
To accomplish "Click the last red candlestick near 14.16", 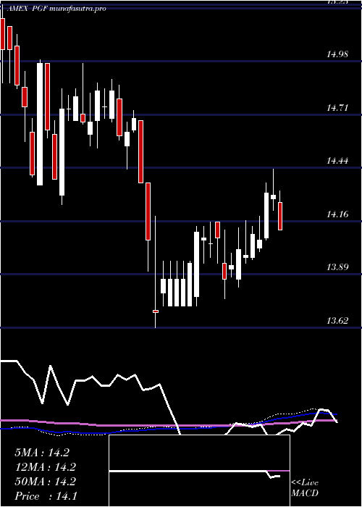I will click(280, 216).
